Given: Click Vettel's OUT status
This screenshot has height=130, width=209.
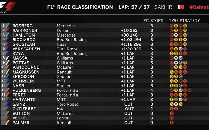Looking at the screenshot, I should coord(129,118).
